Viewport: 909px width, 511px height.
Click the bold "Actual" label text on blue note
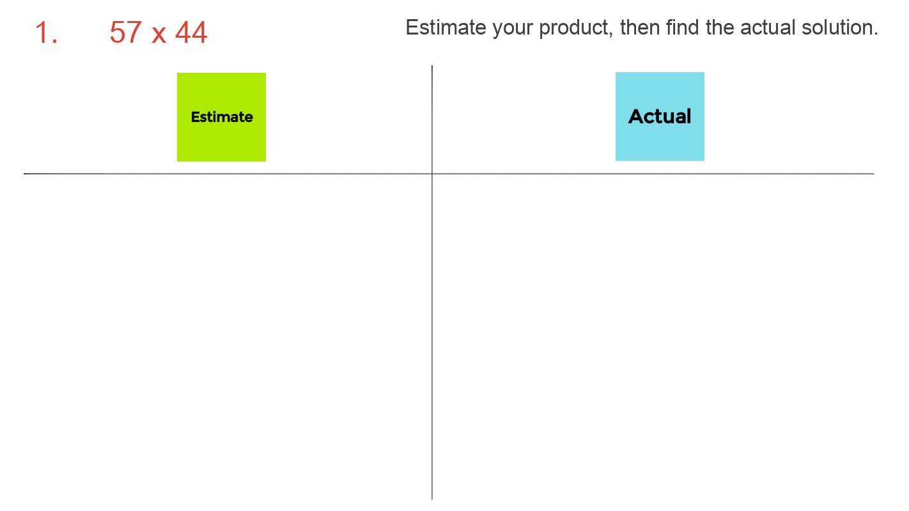pos(660,116)
